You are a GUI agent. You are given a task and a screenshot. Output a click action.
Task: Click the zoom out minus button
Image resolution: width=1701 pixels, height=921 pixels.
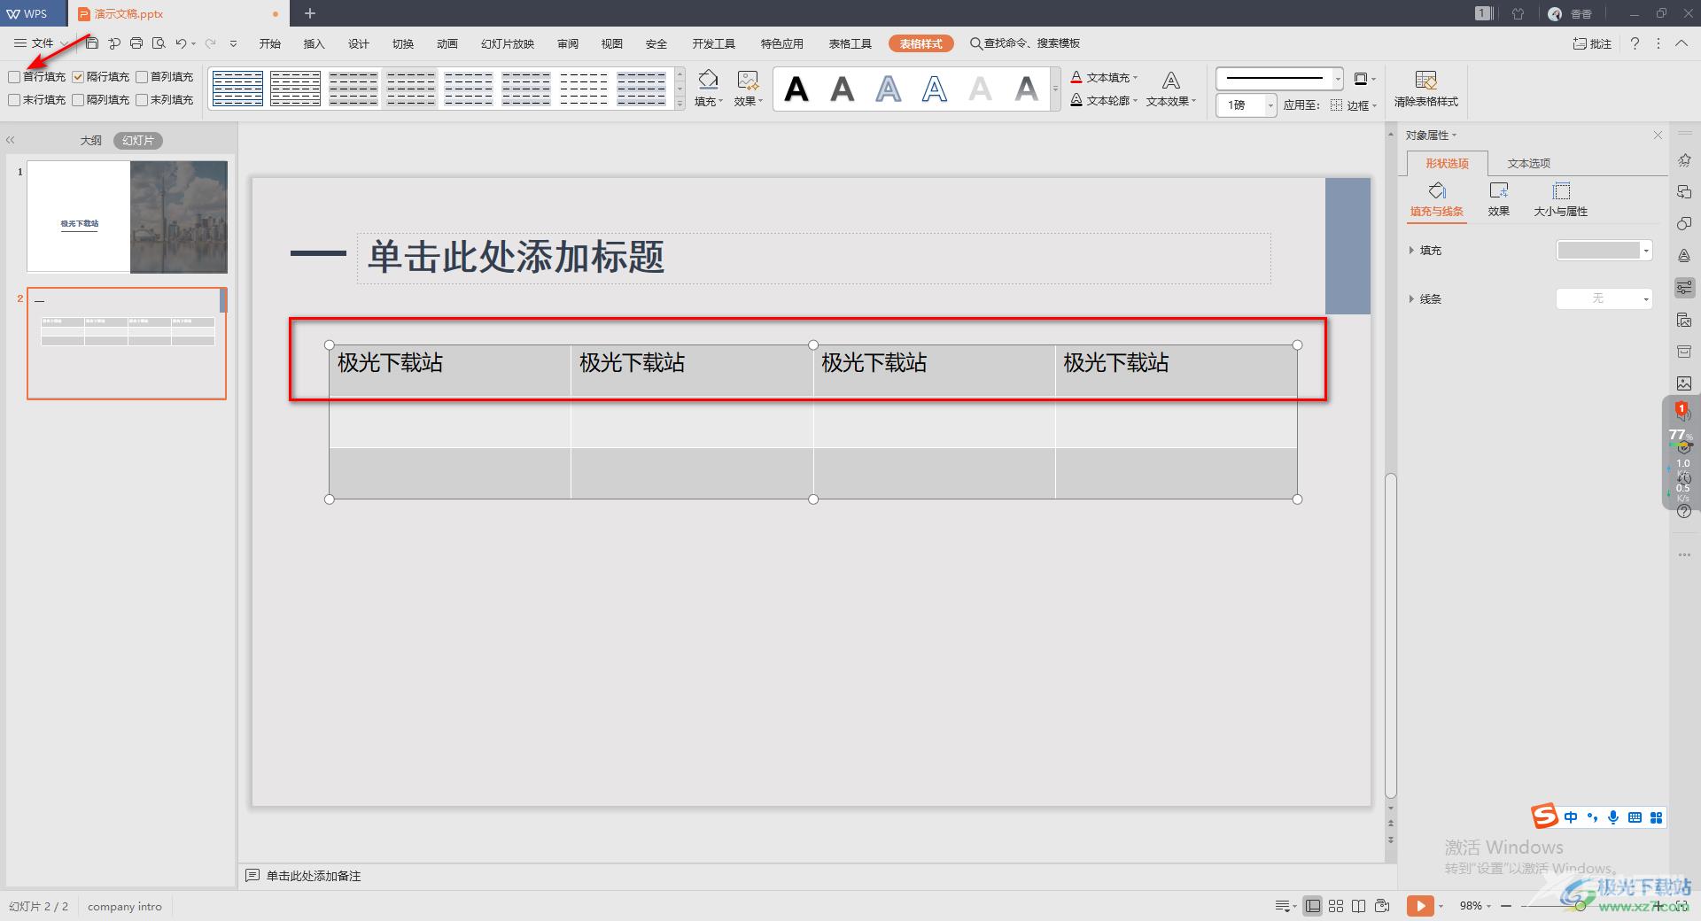(x=1506, y=906)
